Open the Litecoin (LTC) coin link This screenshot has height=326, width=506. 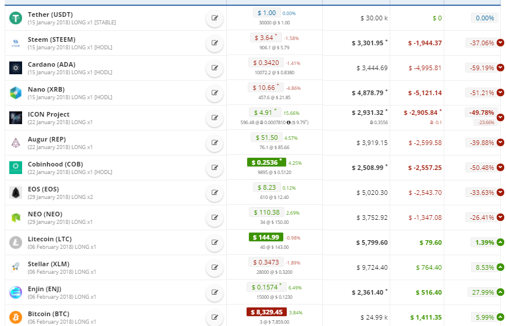point(49,239)
